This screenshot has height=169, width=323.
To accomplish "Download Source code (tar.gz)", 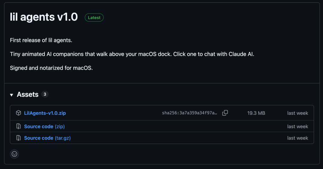I will [x=47, y=138].
